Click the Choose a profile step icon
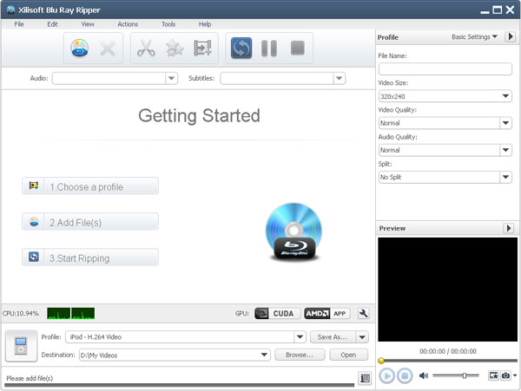This screenshot has height=391, width=521. pyautogui.click(x=34, y=186)
